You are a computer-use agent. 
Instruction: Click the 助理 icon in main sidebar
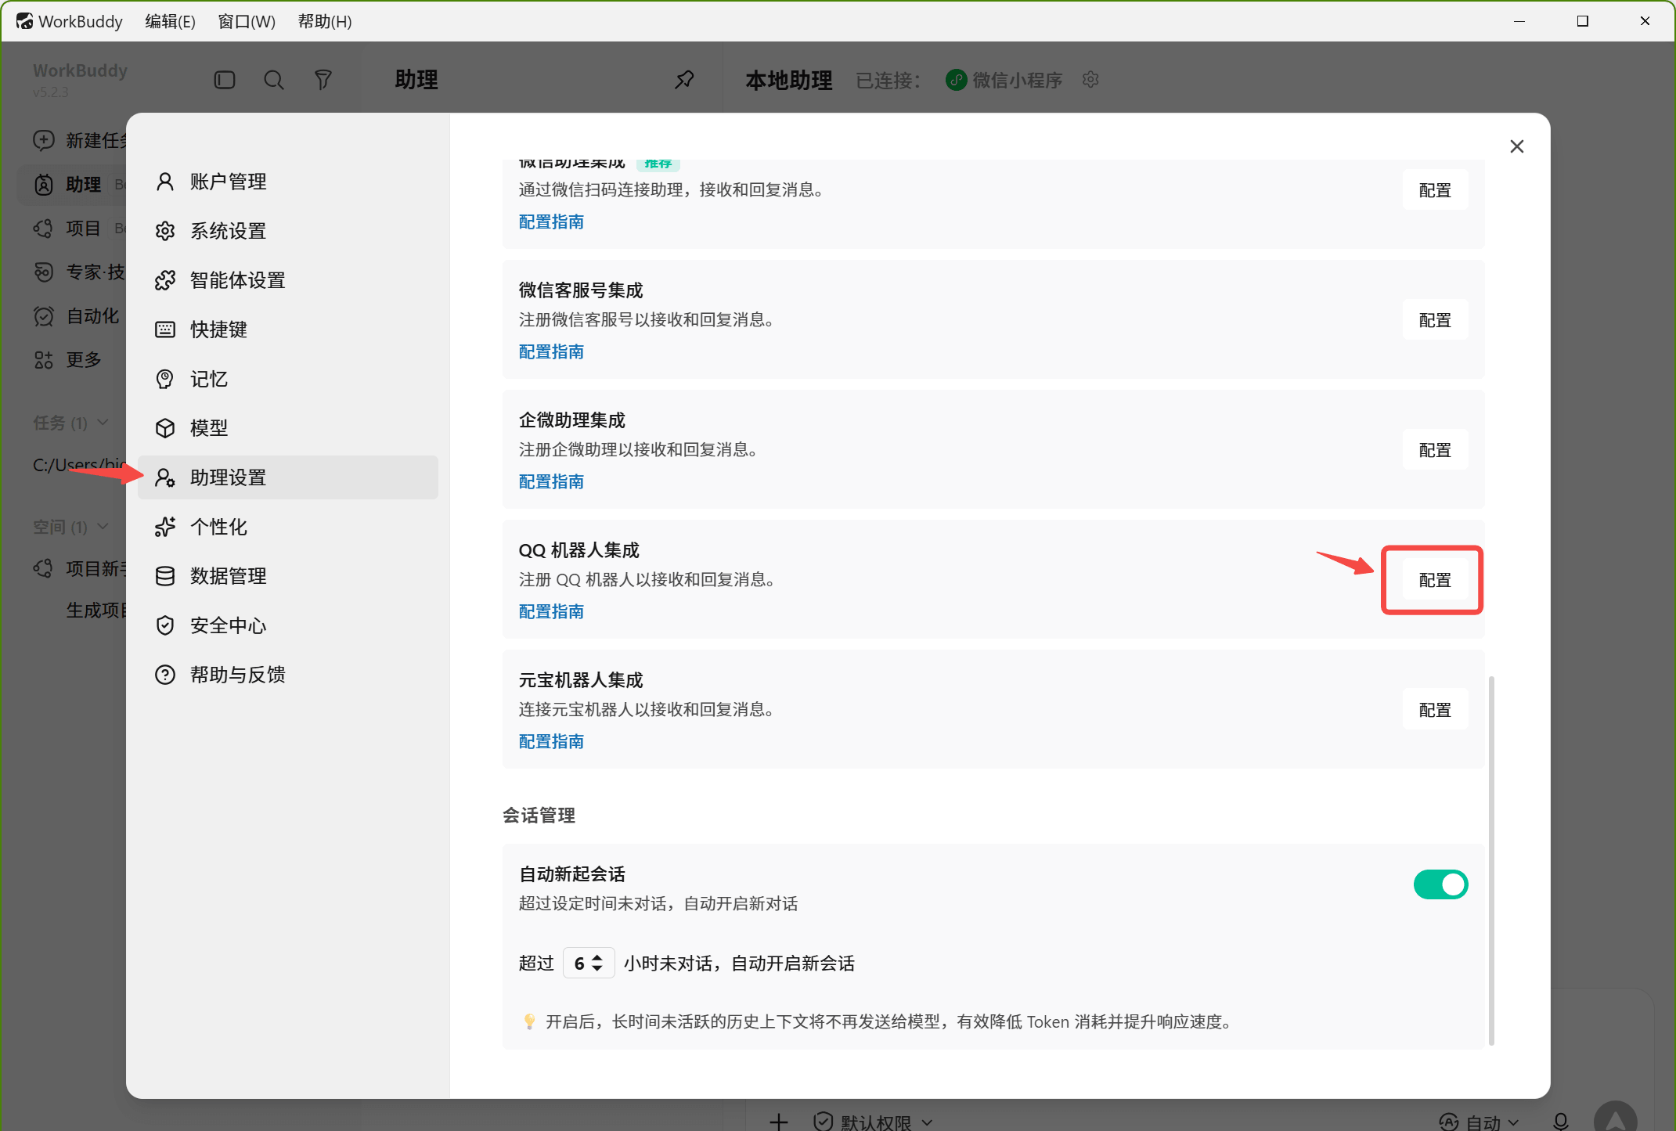click(44, 184)
